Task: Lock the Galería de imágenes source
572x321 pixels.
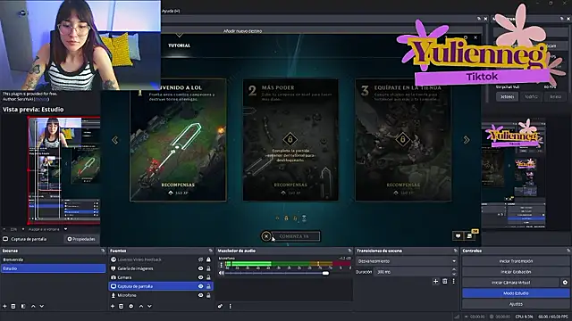Action: point(208,268)
